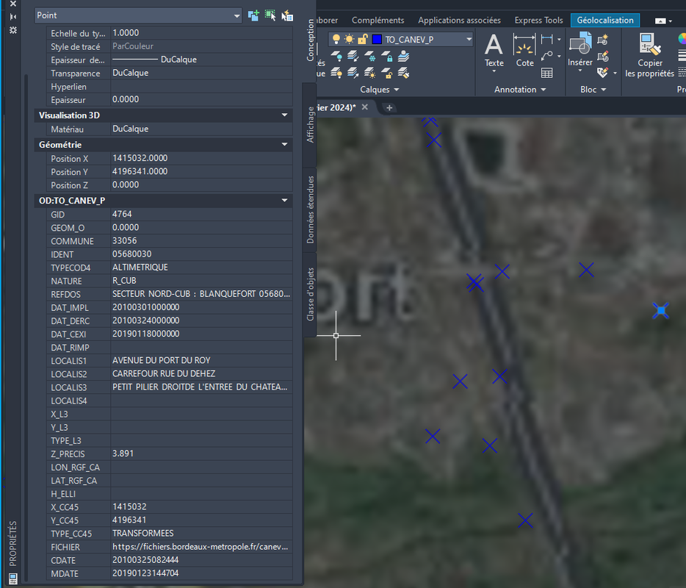Open the Classe d'objets vertical tab

[310, 294]
